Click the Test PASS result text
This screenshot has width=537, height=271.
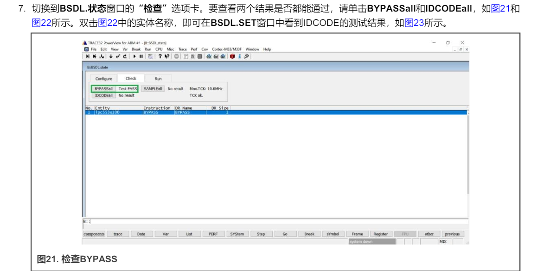128,88
